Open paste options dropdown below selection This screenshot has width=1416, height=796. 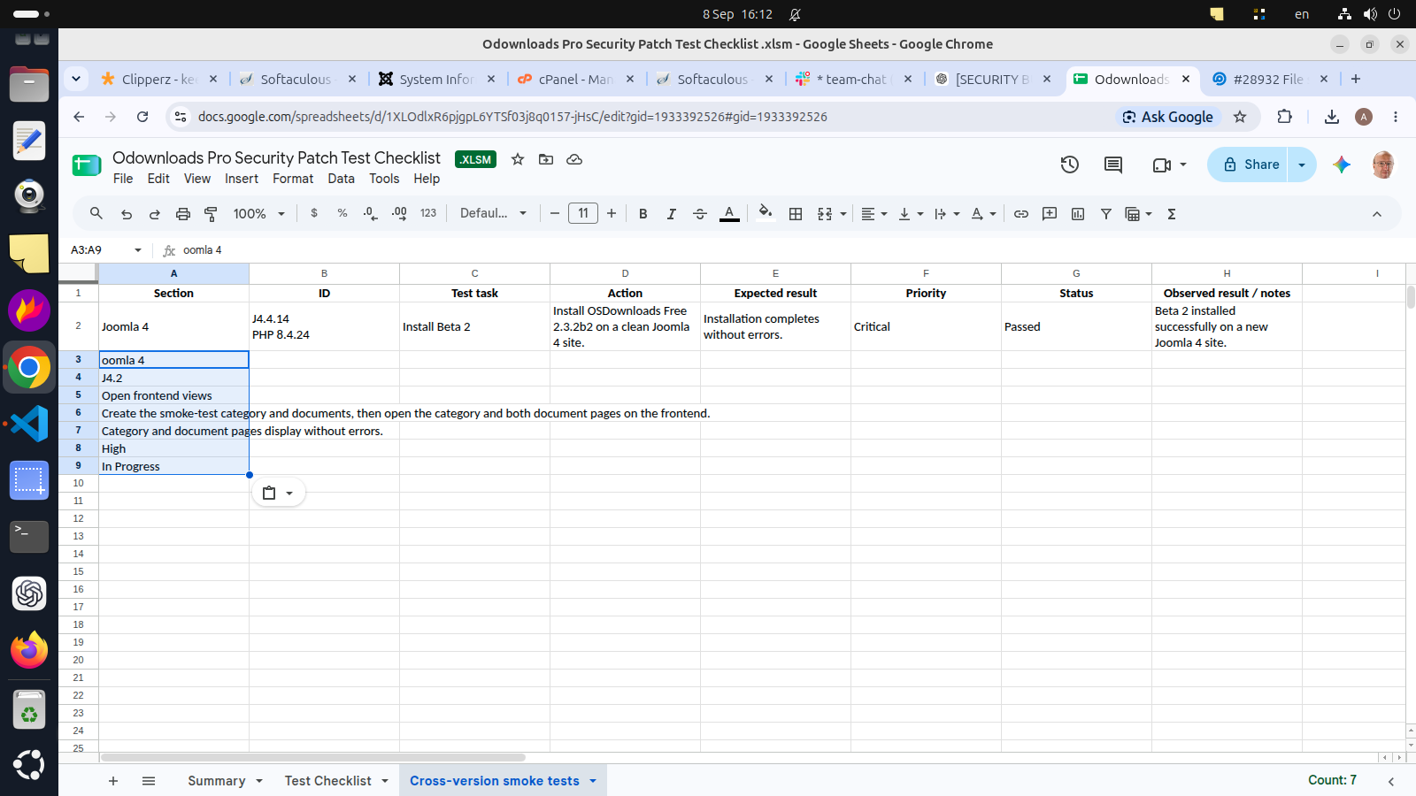coord(279,494)
